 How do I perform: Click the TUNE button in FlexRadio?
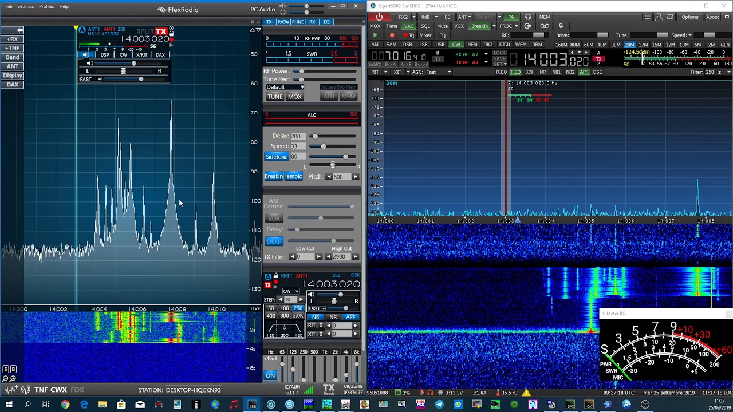point(275,97)
